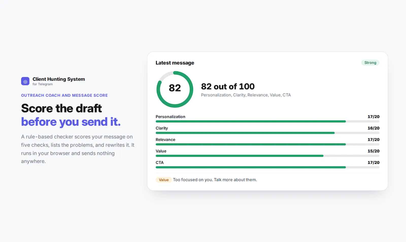
Task: Click the "Clarity" row label
Action: [162, 128]
